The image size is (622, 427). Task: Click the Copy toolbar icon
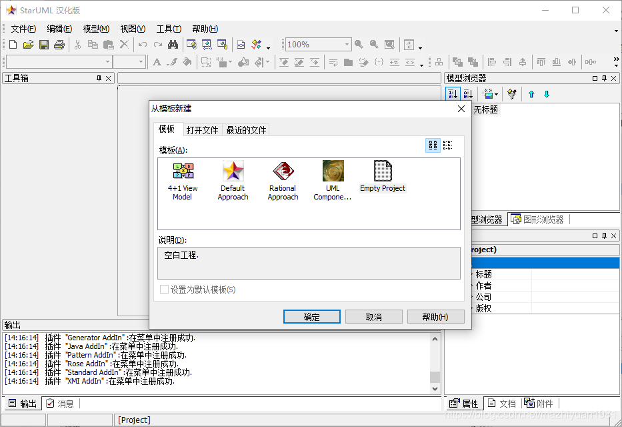pyautogui.click(x=93, y=45)
